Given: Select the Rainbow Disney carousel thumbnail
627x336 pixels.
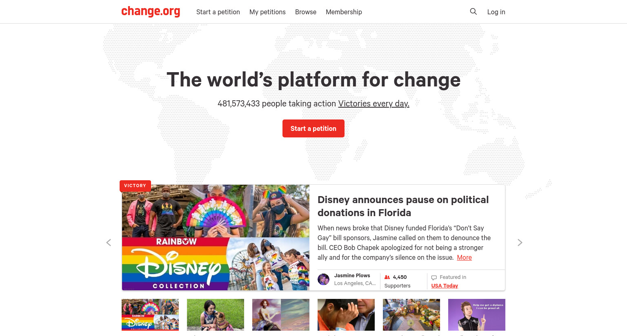Looking at the screenshot, I should (150, 315).
